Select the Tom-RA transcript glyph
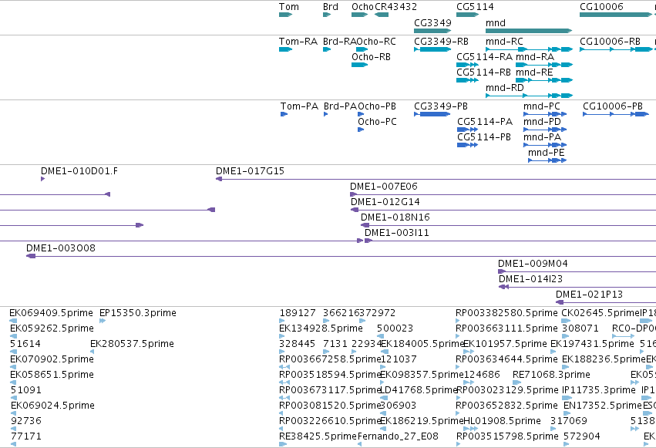Image resolution: width=656 pixels, height=448 pixels. (286, 49)
